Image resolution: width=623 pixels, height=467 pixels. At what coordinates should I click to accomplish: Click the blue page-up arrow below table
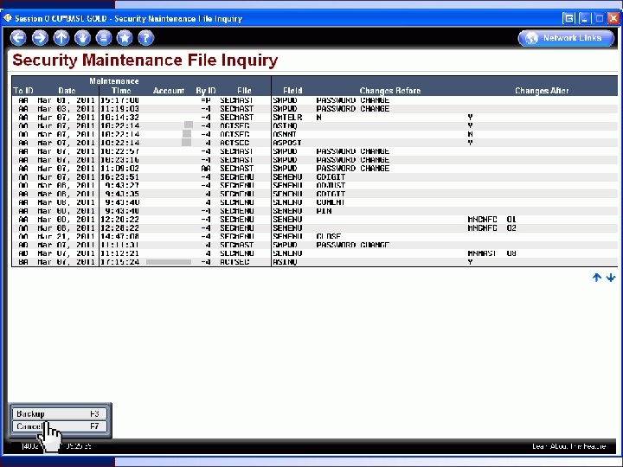point(596,278)
